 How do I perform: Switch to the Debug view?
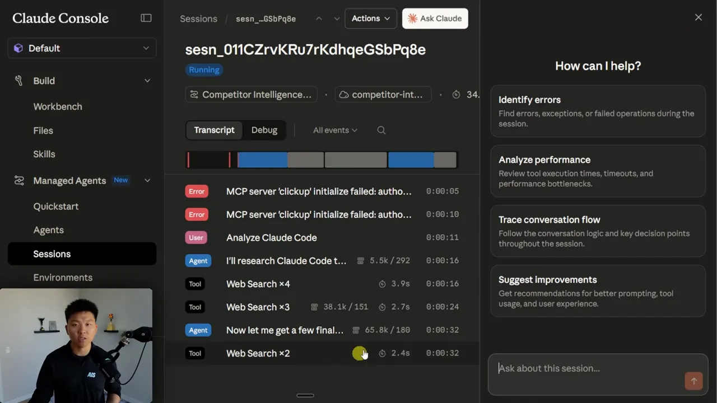(264, 130)
